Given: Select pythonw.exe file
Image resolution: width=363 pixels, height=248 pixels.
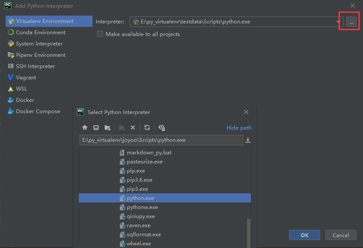Looking at the screenshot, I should click(164, 207).
